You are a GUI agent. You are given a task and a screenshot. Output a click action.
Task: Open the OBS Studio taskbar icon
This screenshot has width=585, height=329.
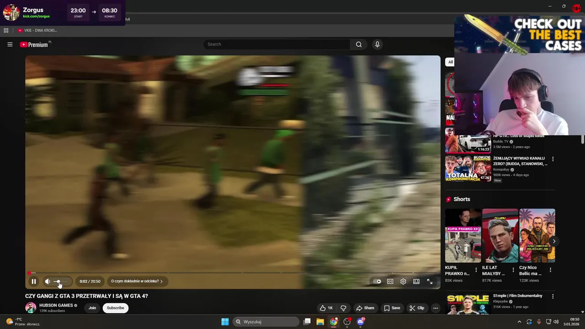[x=347, y=322]
